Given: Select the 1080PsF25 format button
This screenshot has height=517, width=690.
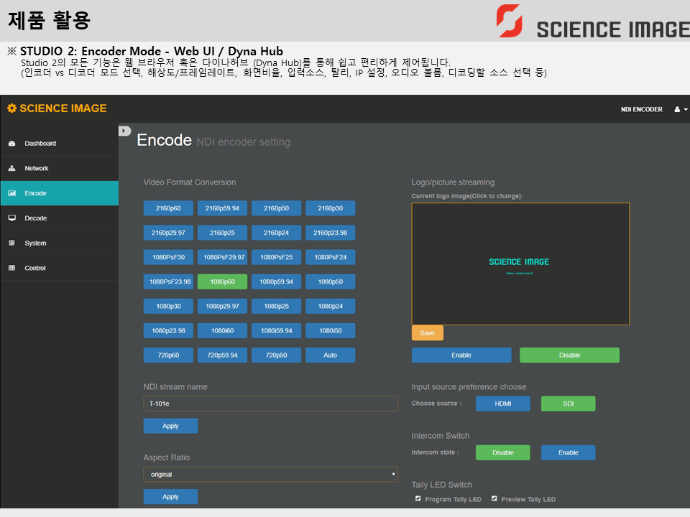Looking at the screenshot, I should click(x=276, y=257).
